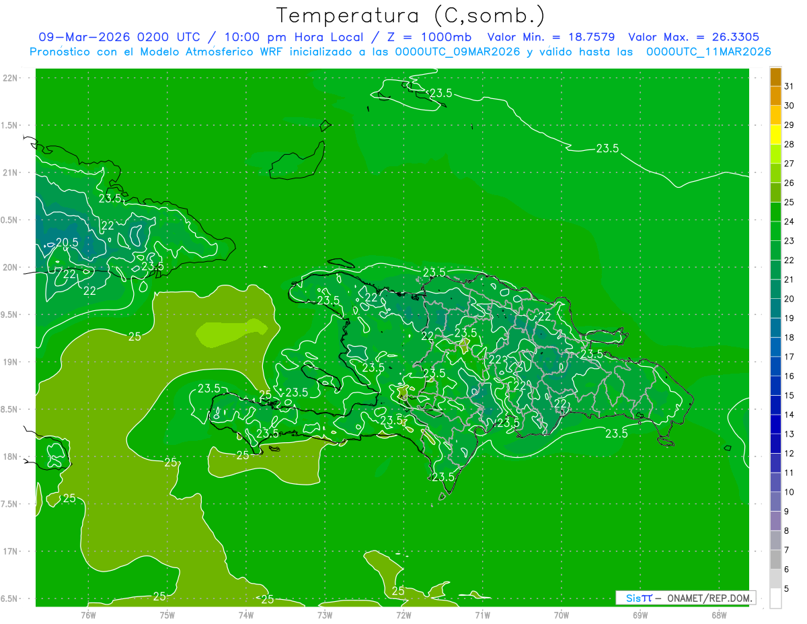Click the '28' label on the color scale
The height and width of the screenshot is (624, 807).
[x=789, y=144]
